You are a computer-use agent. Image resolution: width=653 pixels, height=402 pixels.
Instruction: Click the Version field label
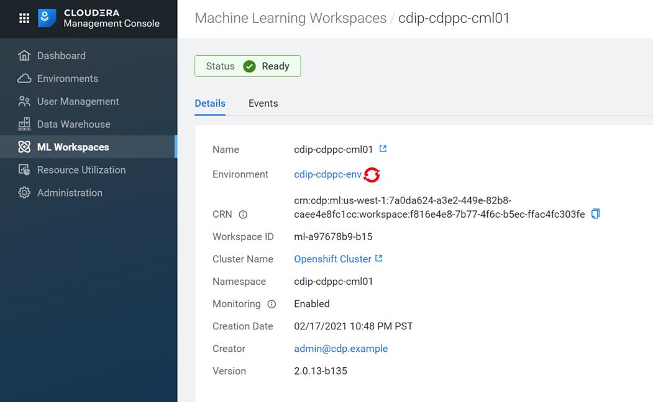click(229, 371)
